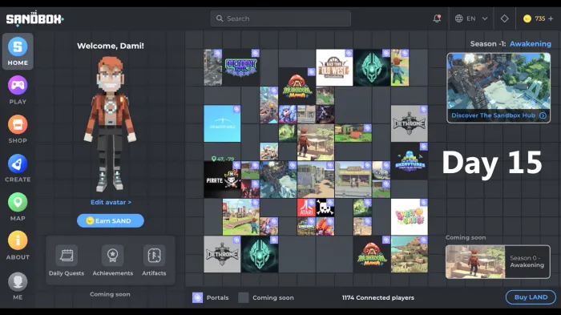Click the Earn SAND button
This screenshot has width=561, height=315.
pos(111,220)
